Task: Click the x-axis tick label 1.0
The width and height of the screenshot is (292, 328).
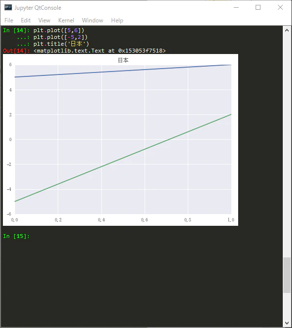Action: [x=231, y=220]
